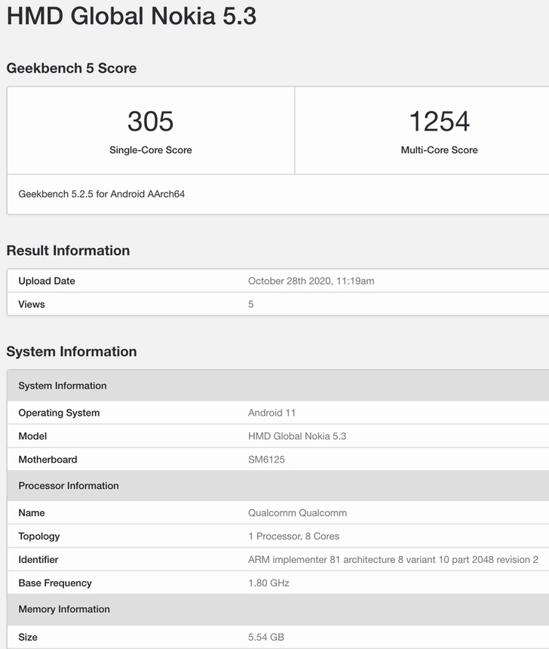
Task: Click the single-core score value 305
Action: [x=151, y=121]
